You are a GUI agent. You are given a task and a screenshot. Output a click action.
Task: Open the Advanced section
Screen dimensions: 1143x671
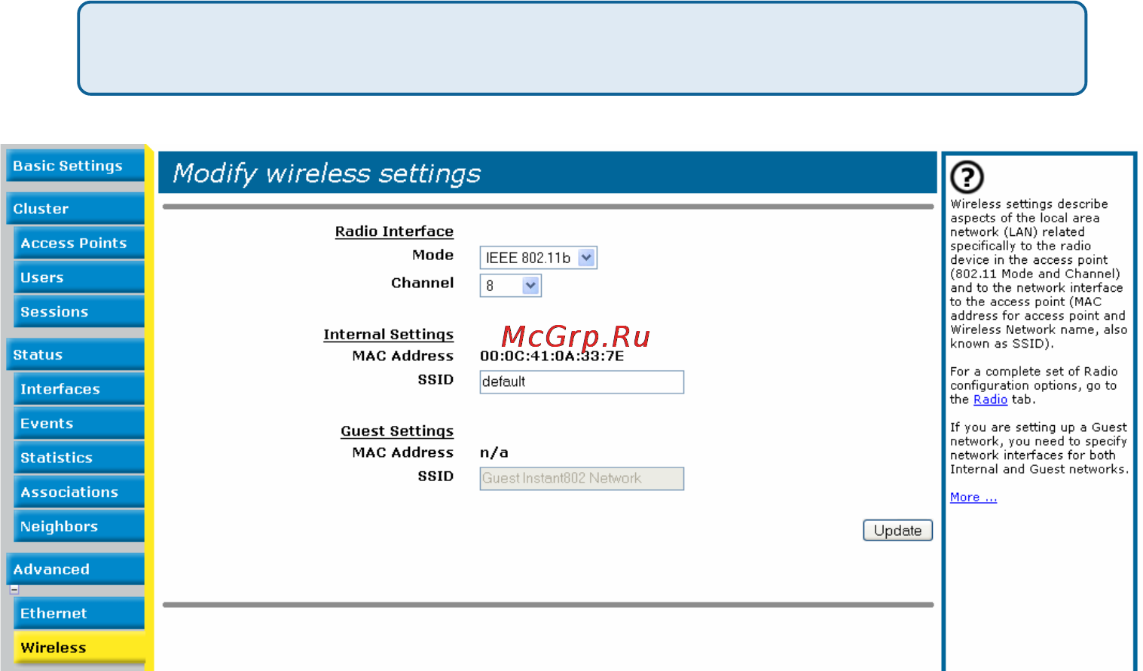75,569
